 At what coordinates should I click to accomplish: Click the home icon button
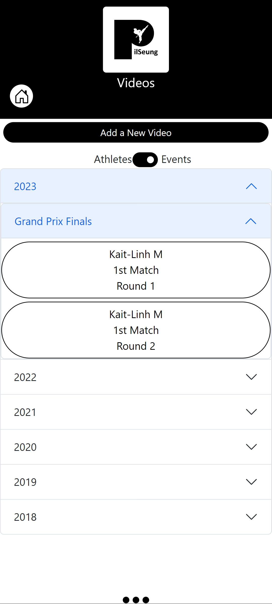(x=22, y=96)
